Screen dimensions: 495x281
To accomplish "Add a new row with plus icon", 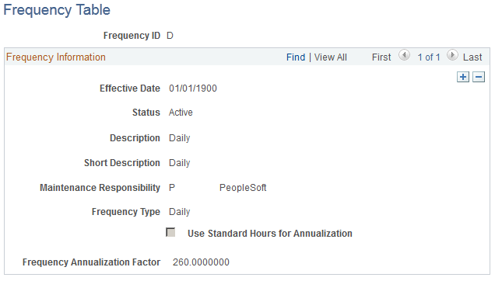I will [463, 77].
